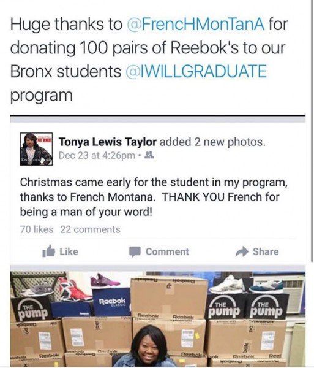Open Tonya Lewis Taylor's profile name

pos(108,142)
